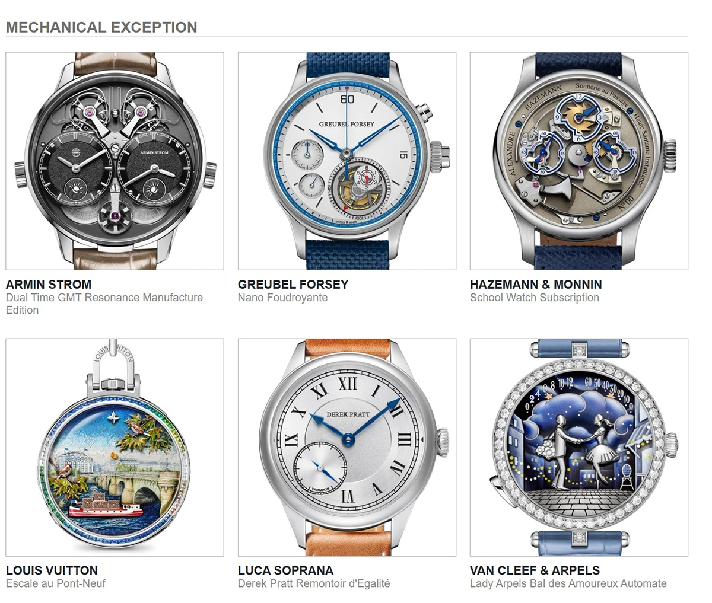Open the Louis Vuitton pocket watch image

tap(115, 447)
